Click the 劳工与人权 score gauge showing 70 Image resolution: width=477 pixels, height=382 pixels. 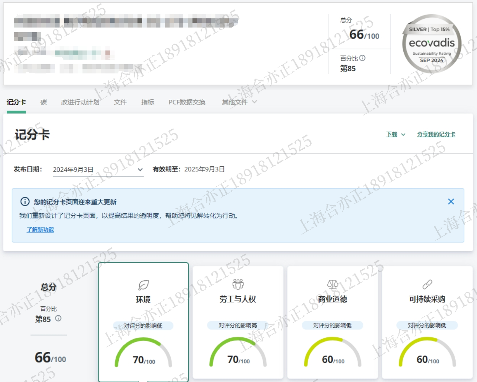[x=238, y=354]
